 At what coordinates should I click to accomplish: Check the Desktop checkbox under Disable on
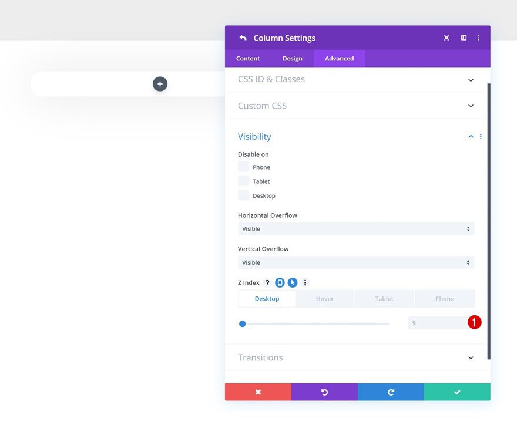[243, 195]
